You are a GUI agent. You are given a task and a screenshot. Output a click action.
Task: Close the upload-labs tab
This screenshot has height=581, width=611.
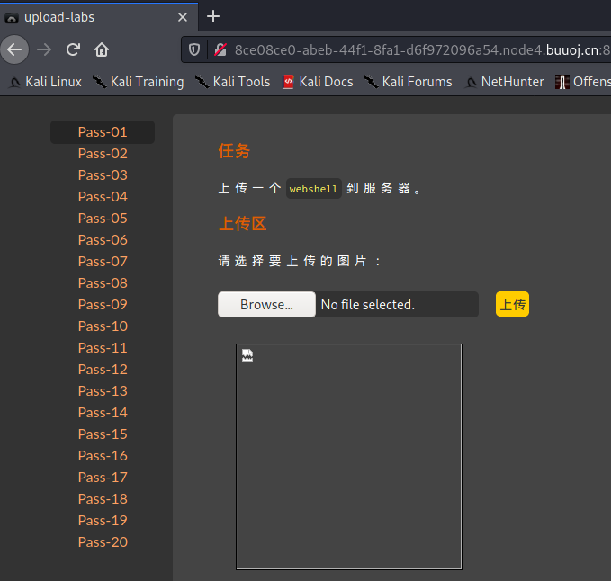coord(183,17)
